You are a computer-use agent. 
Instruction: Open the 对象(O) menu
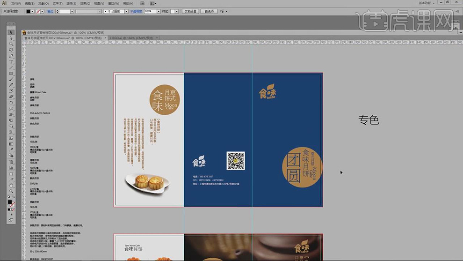(x=43, y=4)
